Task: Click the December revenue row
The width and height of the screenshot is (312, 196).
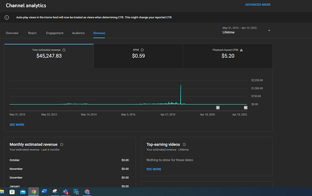Action: (x=69, y=178)
